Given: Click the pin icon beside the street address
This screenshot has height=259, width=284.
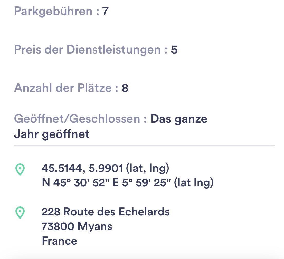Looking at the screenshot, I should click(x=20, y=213).
